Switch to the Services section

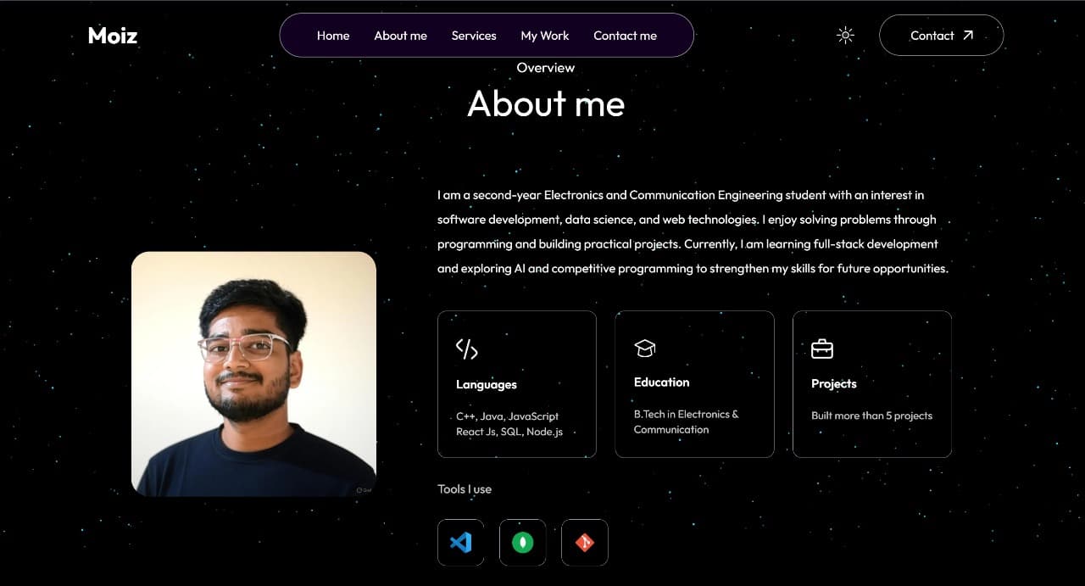click(473, 36)
